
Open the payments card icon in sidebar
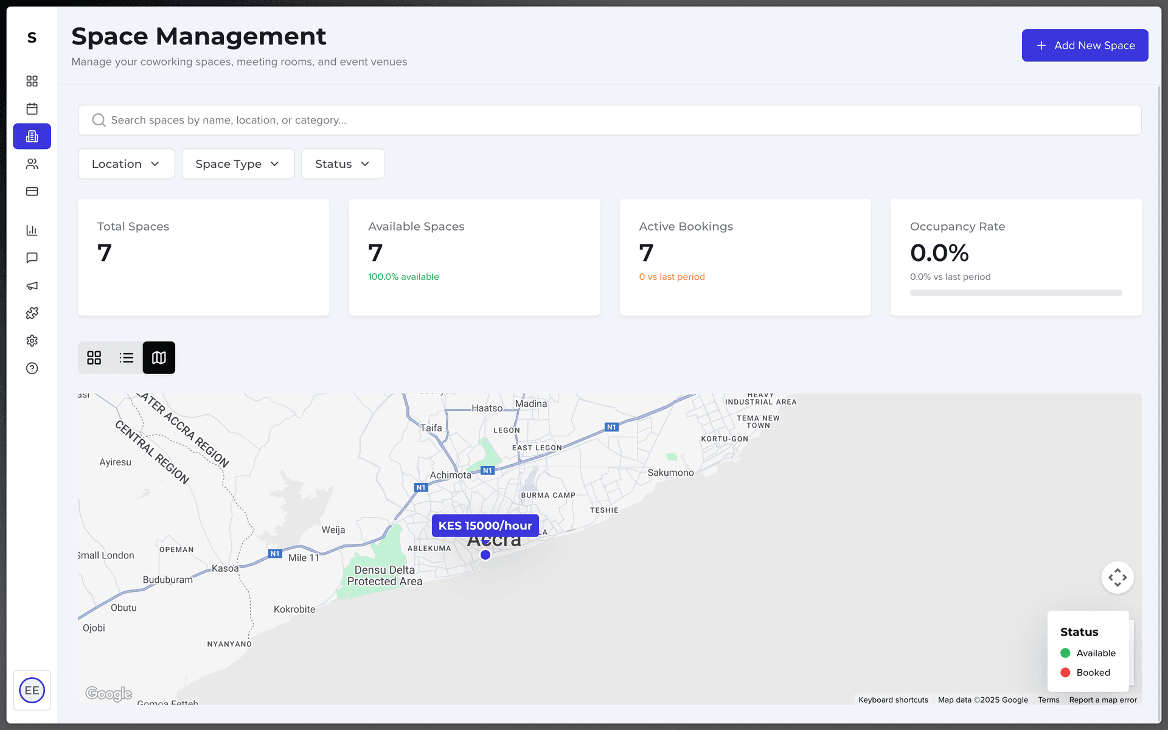[x=32, y=192]
